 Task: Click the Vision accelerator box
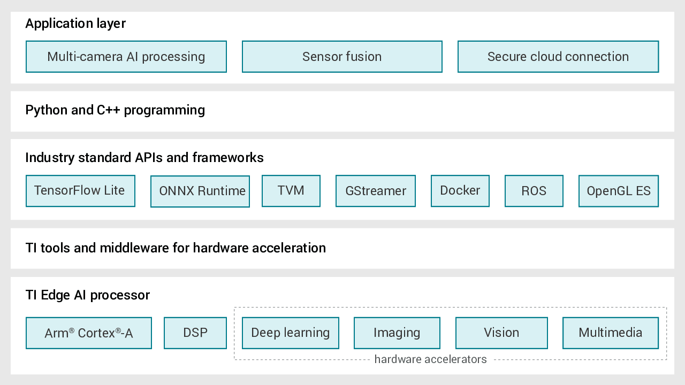[x=501, y=333]
